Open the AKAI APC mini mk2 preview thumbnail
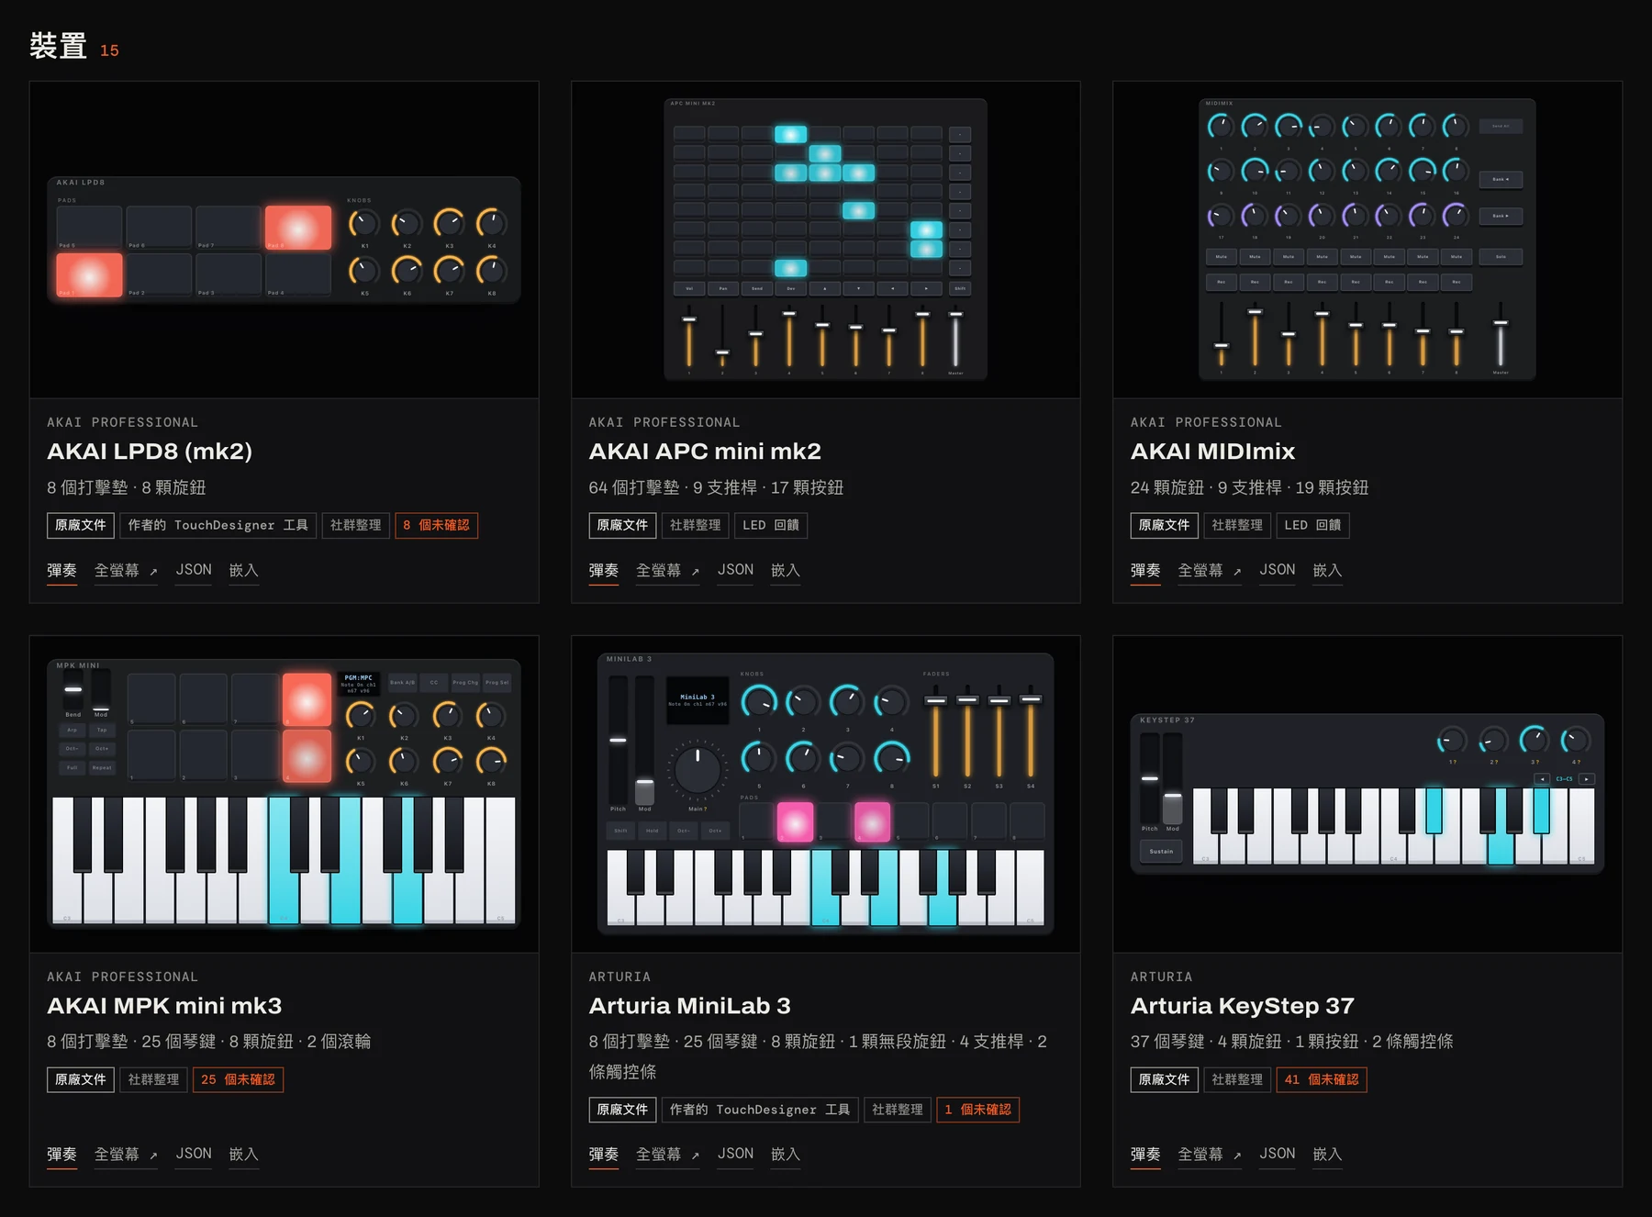 pyautogui.click(x=825, y=240)
